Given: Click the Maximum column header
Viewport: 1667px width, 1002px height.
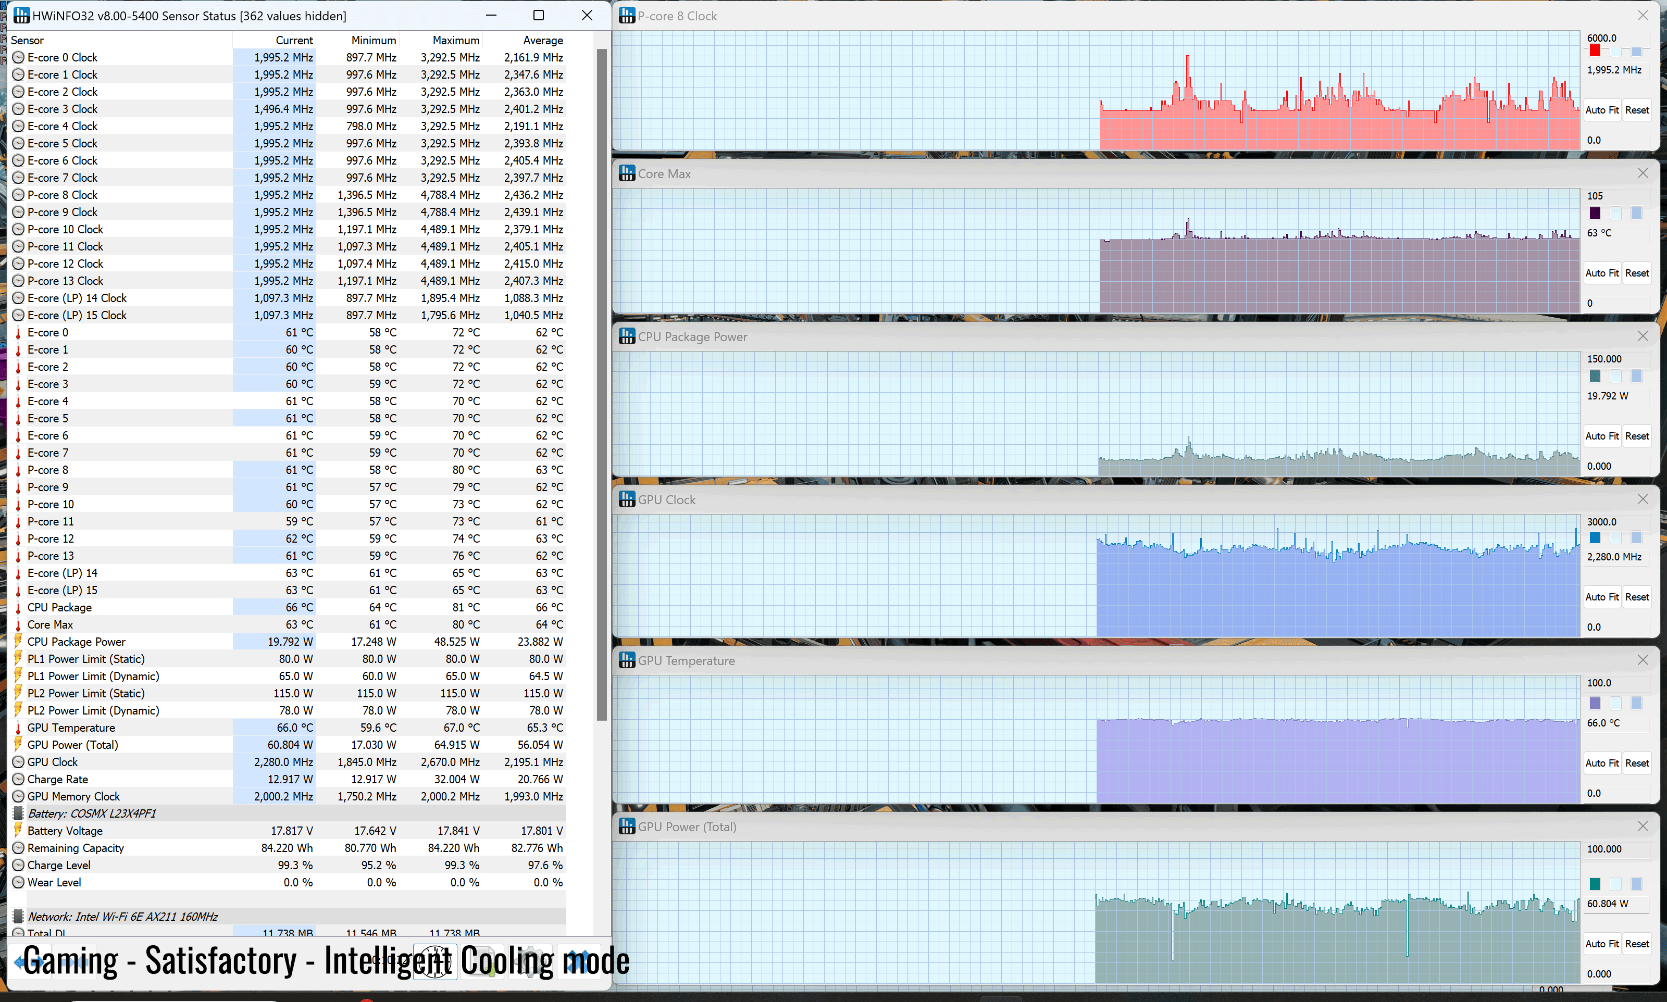Looking at the screenshot, I should [441, 41].
